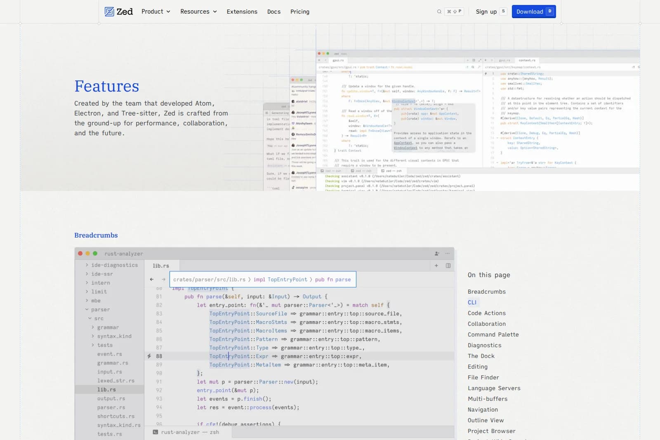
Task: Click the collaborator avatar icon in the editor titlebar
Action: pyautogui.click(x=436, y=253)
